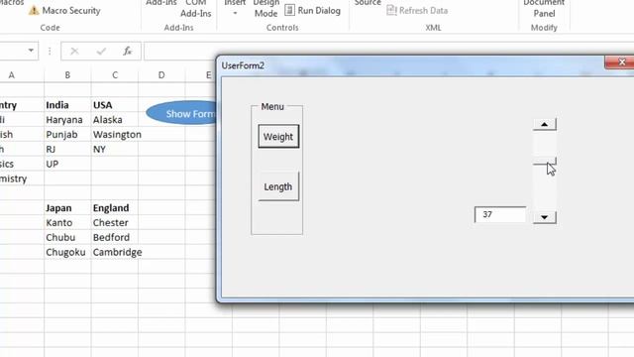Select cell containing Bedford

tap(115, 237)
